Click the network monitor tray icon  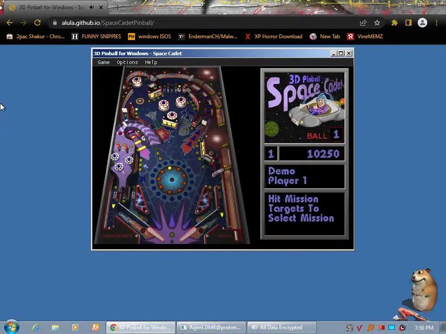[392, 328]
